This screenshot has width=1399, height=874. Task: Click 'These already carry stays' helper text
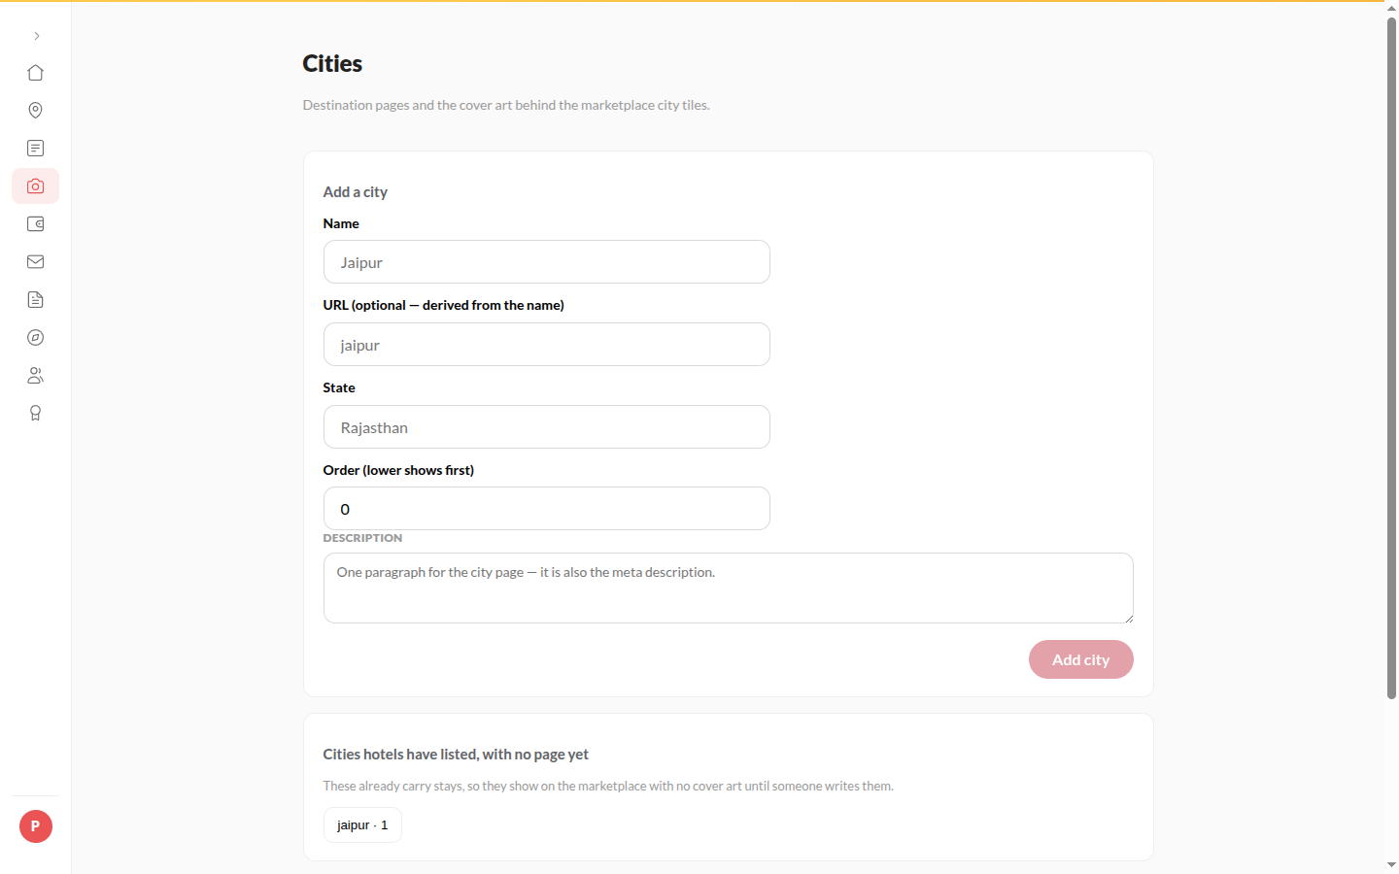click(608, 786)
